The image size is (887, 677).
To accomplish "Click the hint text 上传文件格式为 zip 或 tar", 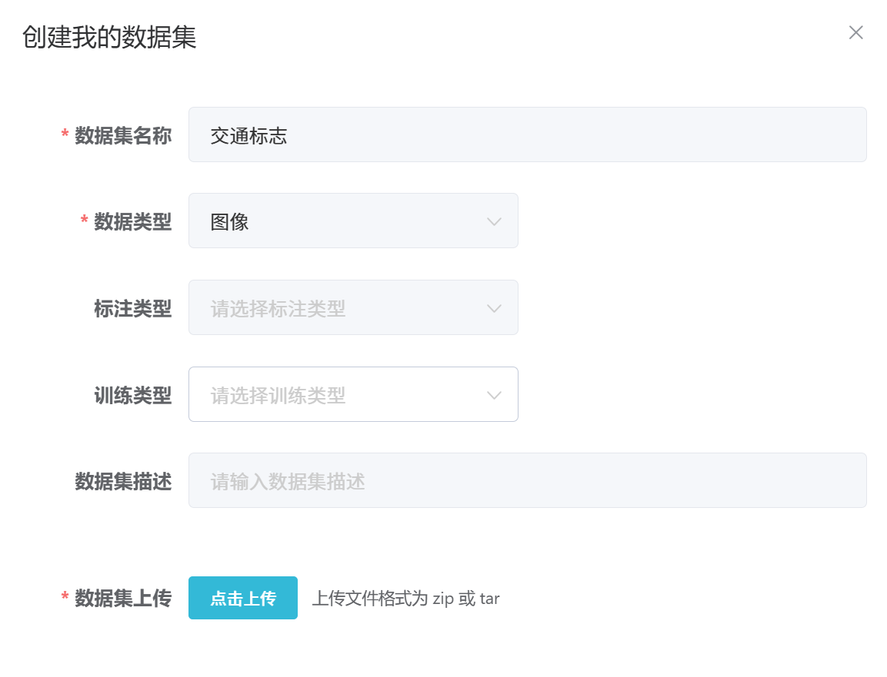I will (405, 599).
